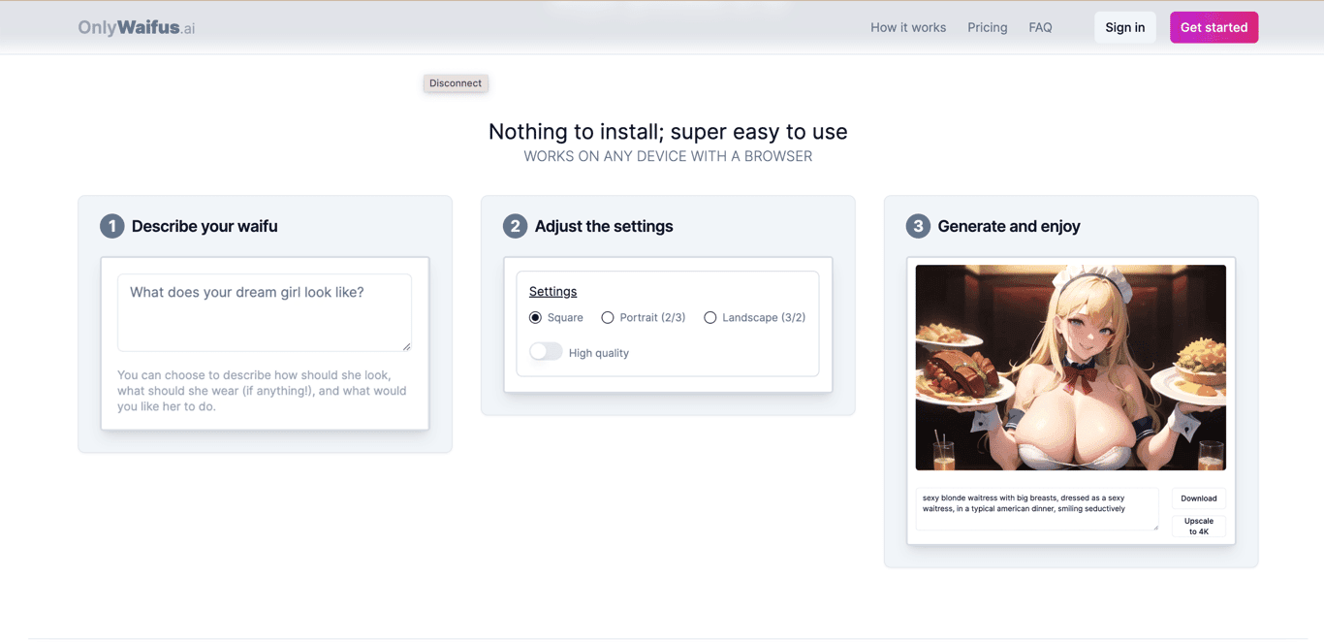Image resolution: width=1324 pixels, height=642 pixels.
Task: Open the FAQ nav link
Action: [x=1040, y=27]
